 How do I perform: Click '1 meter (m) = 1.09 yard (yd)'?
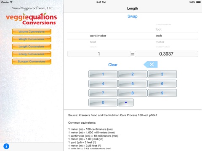[86, 139]
